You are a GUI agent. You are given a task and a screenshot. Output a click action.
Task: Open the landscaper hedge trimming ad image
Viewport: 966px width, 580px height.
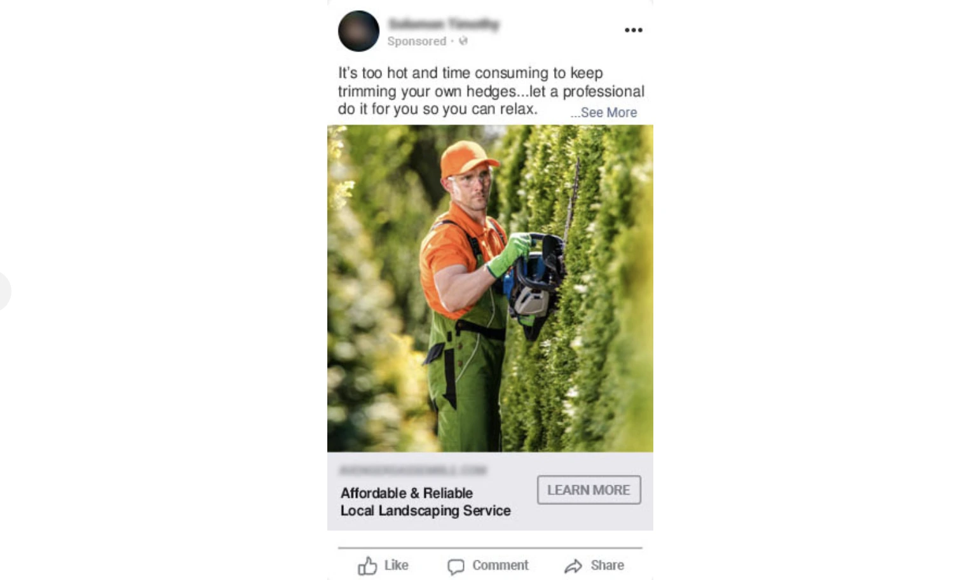click(490, 288)
